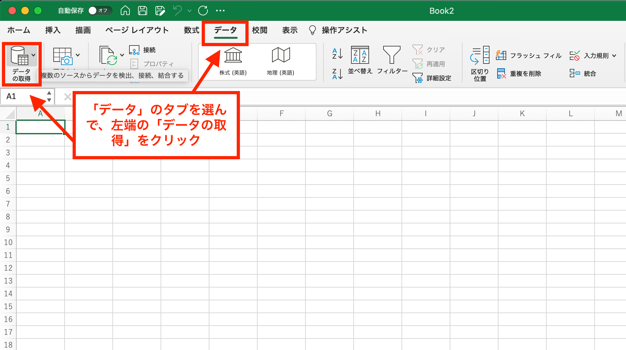Sort descending with the Z-A icon
The image size is (626, 350).
[x=337, y=74]
